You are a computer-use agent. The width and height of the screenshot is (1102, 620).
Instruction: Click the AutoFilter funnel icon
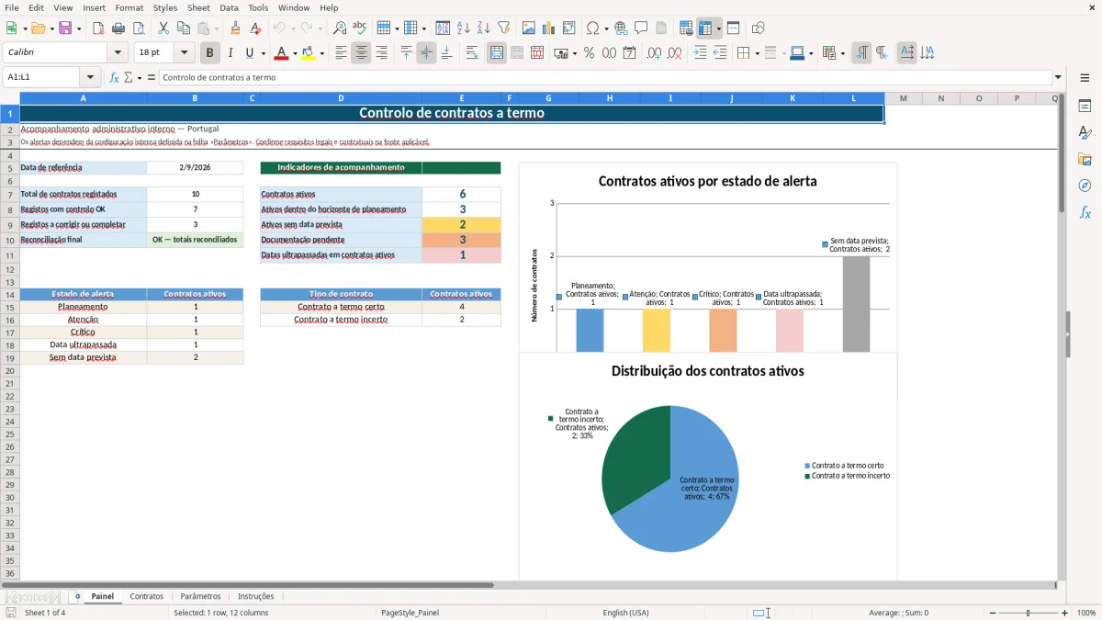(504, 28)
